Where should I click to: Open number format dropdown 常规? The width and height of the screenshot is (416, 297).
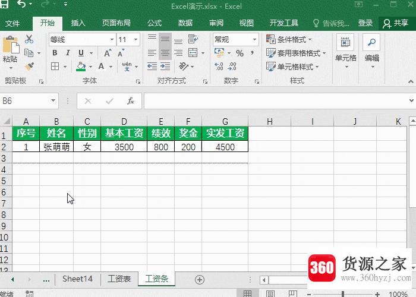(x=254, y=40)
